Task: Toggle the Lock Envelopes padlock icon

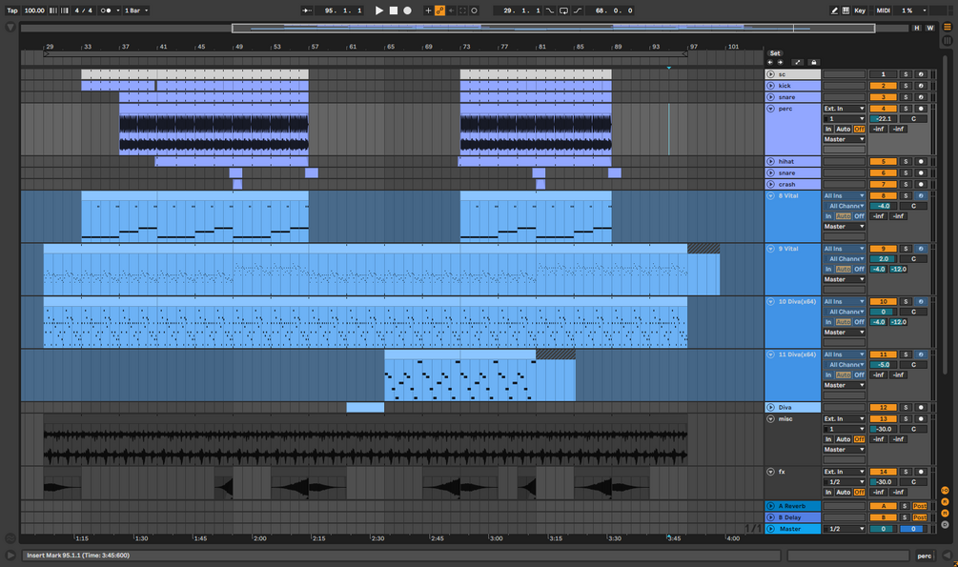Action: tap(813, 62)
